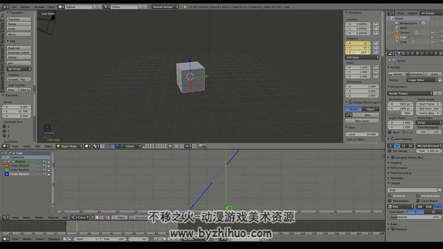Open the F-Curve mode dropdown

80,218
